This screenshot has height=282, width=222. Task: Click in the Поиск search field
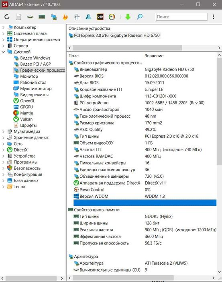click(x=181, y=17)
